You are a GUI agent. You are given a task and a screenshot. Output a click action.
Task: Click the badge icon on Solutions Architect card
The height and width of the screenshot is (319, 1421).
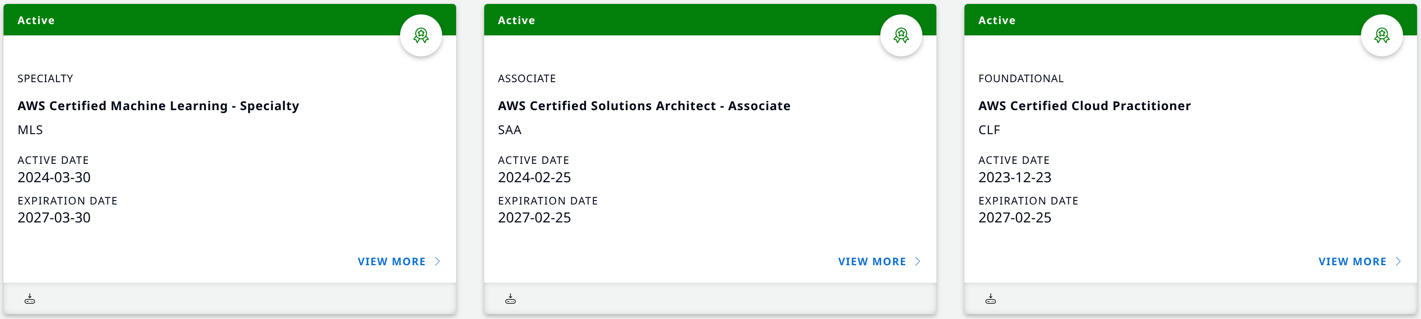[901, 36]
